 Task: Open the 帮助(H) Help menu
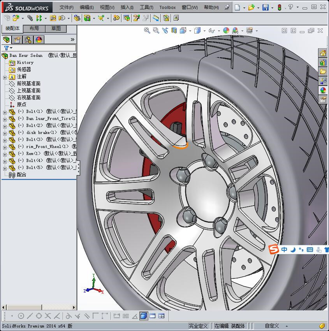tap(211, 7)
